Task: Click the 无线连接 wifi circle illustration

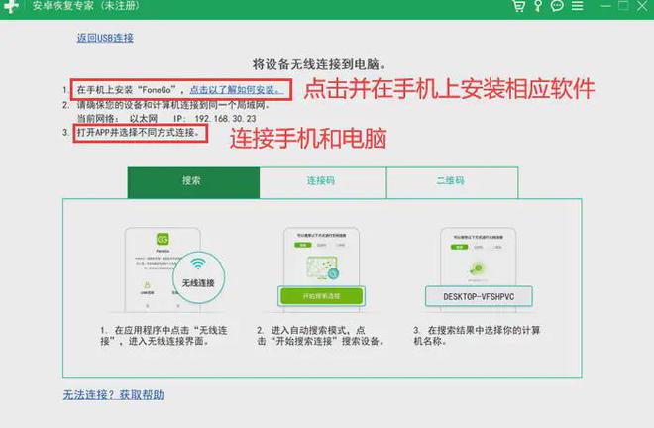Action: click(198, 277)
